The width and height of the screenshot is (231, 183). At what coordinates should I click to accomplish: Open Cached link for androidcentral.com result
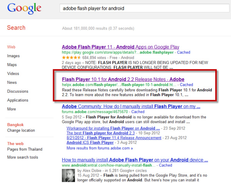point(166,165)
